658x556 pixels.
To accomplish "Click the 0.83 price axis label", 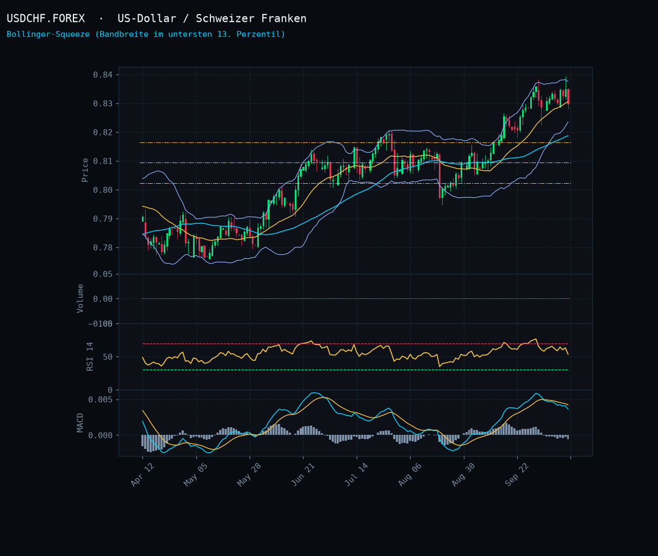I will [x=102, y=103].
